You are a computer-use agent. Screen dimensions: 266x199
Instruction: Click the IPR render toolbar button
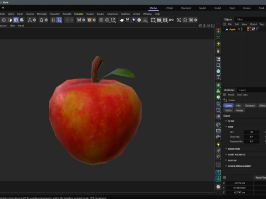tap(171, 20)
